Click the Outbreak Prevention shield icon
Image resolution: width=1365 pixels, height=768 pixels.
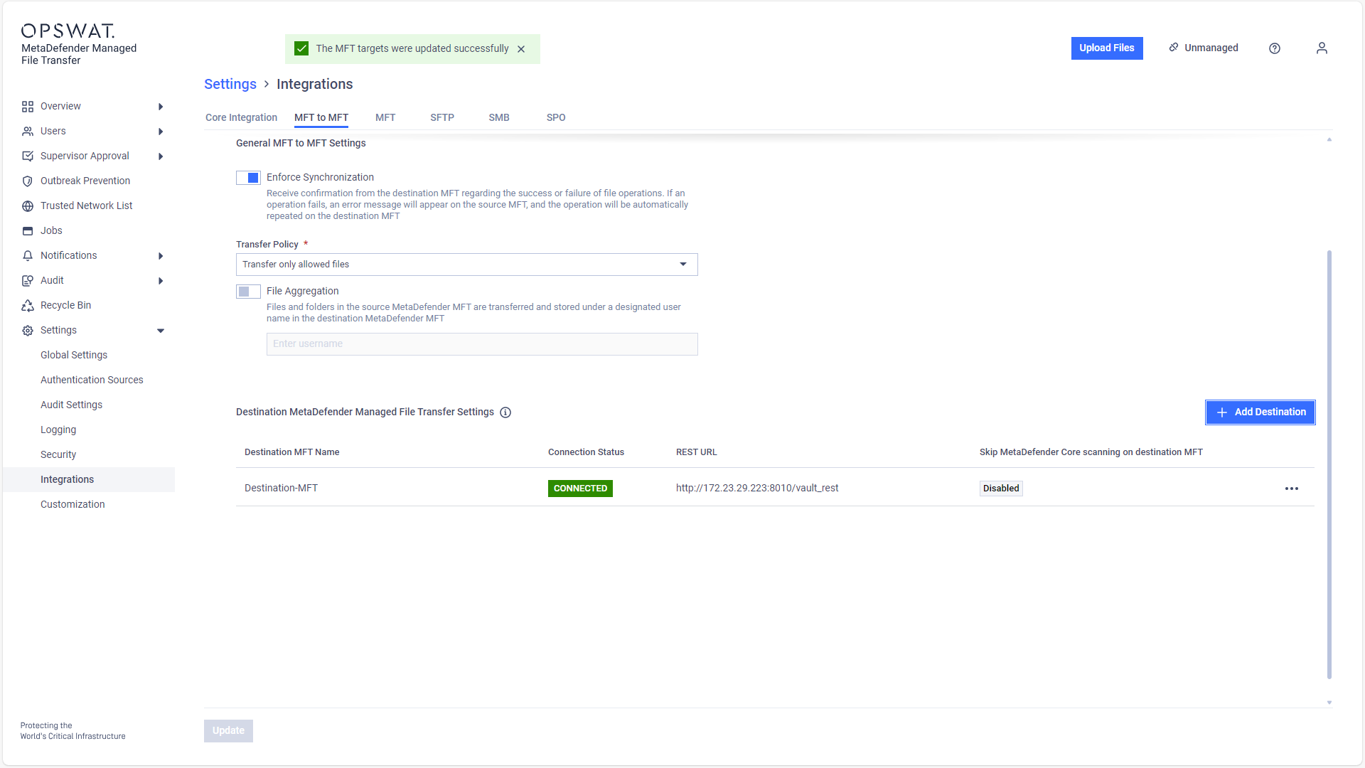click(x=28, y=181)
